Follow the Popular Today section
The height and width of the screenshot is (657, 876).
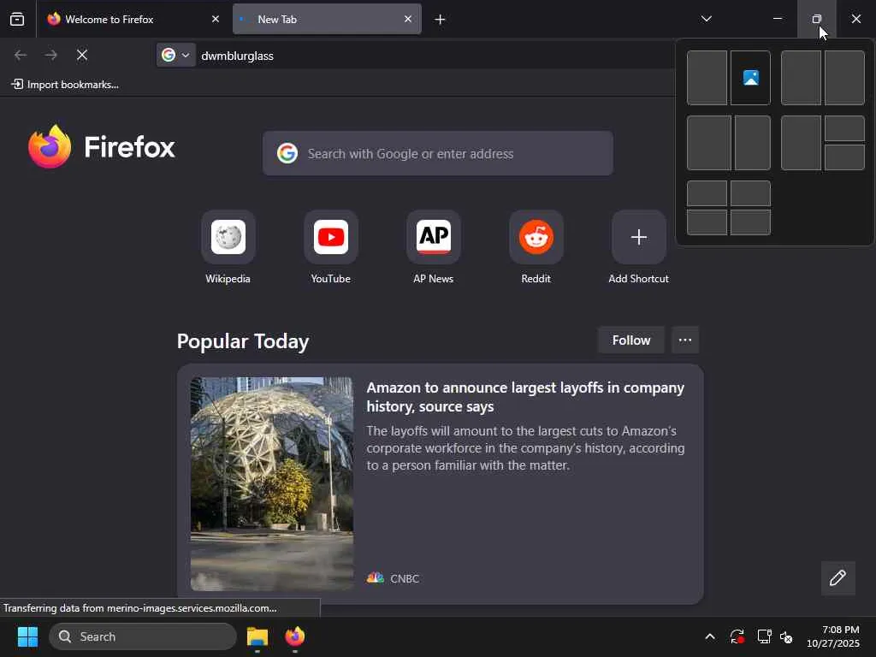[631, 340]
